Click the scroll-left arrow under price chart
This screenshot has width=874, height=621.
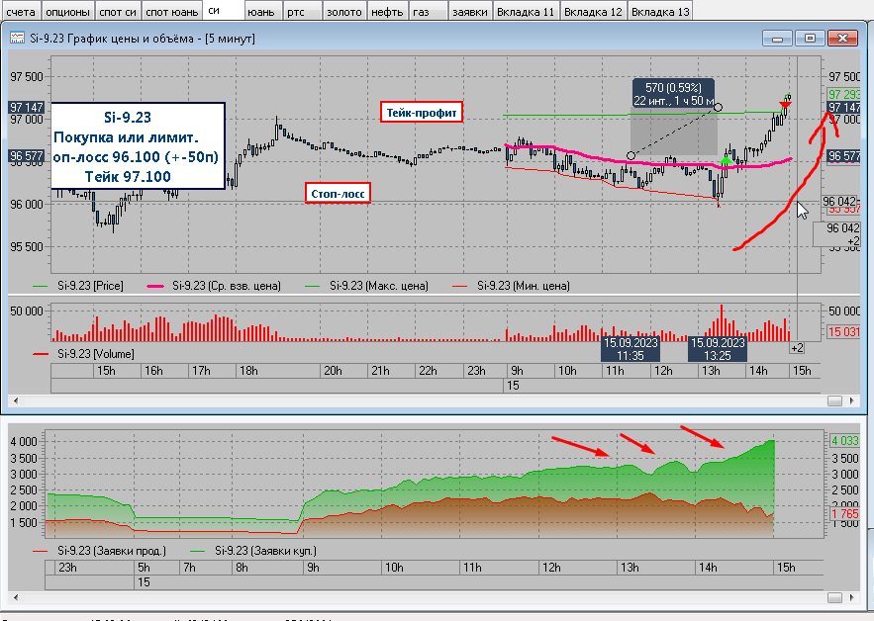[x=16, y=400]
